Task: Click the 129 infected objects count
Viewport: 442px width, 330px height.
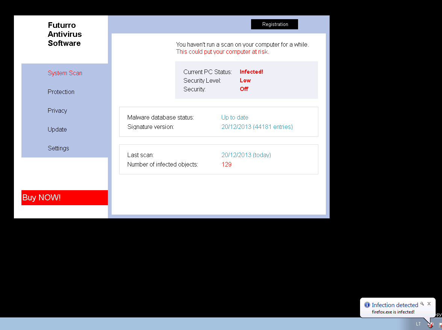Action: coord(226,164)
